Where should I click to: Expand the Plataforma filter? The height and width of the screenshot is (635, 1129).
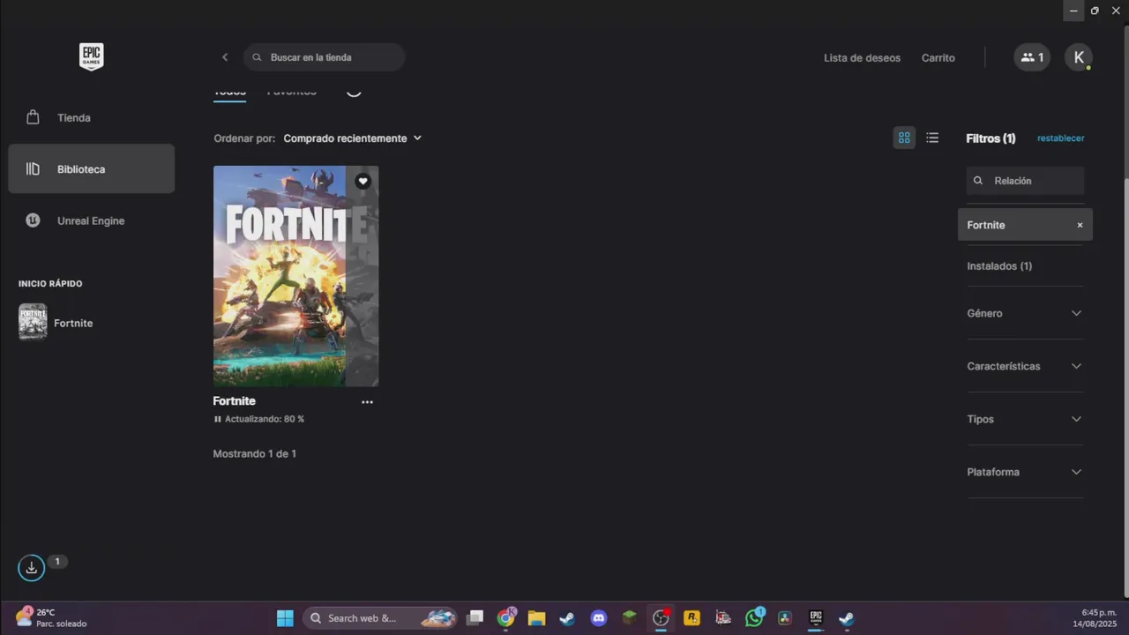pos(1025,472)
